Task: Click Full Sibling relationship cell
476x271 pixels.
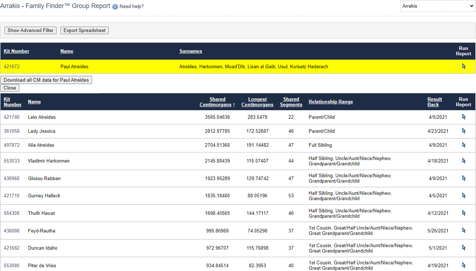Action: (x=320, y=145)
